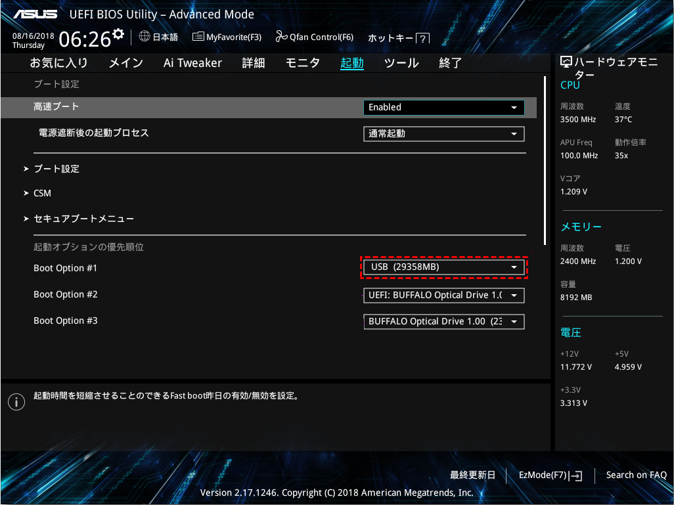Screen dimensions: 674x505
Task: Click the +5V 4.959 V reading
Action: 628,367
